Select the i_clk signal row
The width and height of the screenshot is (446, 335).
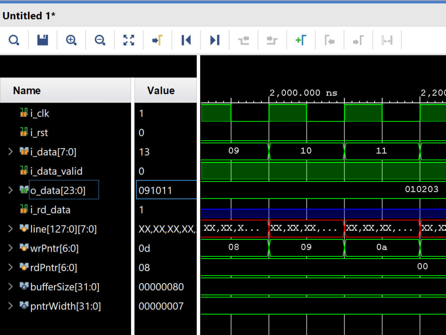tap(40, 113)
